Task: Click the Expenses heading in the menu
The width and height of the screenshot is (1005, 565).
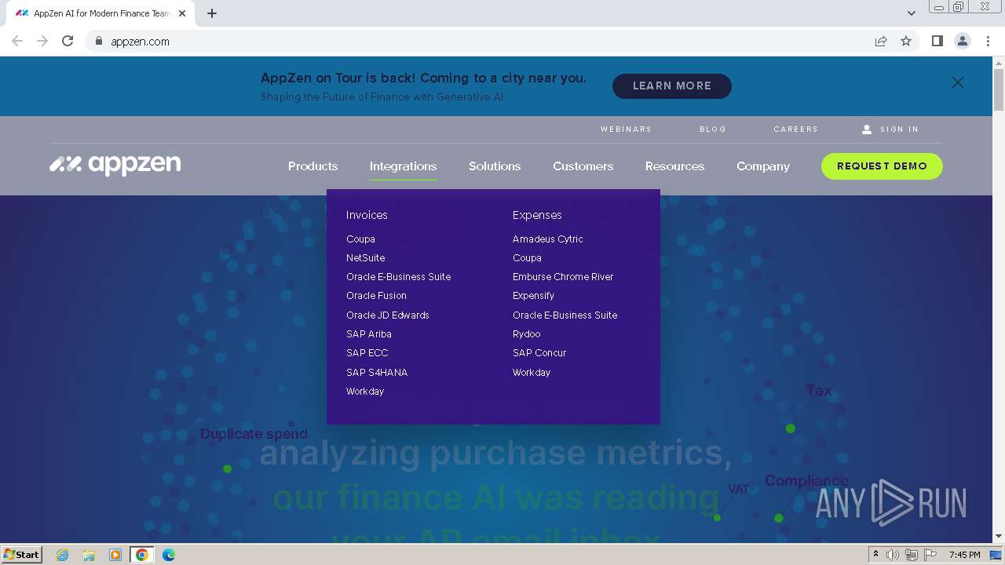Action: (537, 215)
